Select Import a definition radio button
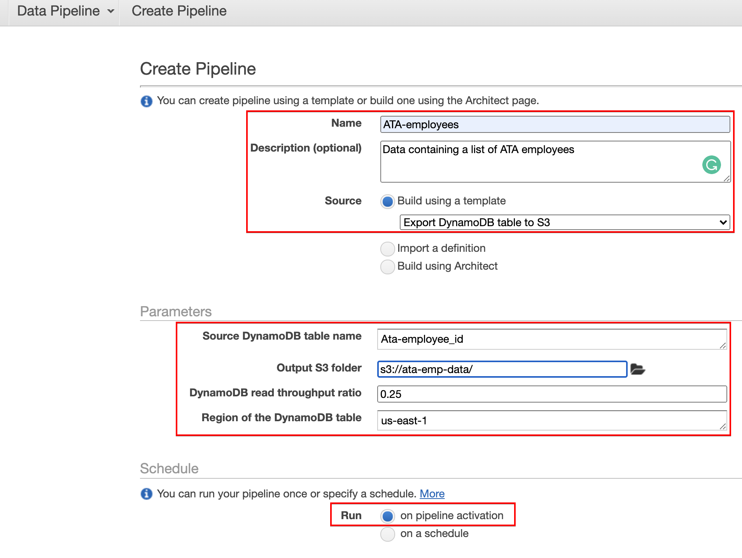Screen dimensions: 742x558 pos(387,249)
